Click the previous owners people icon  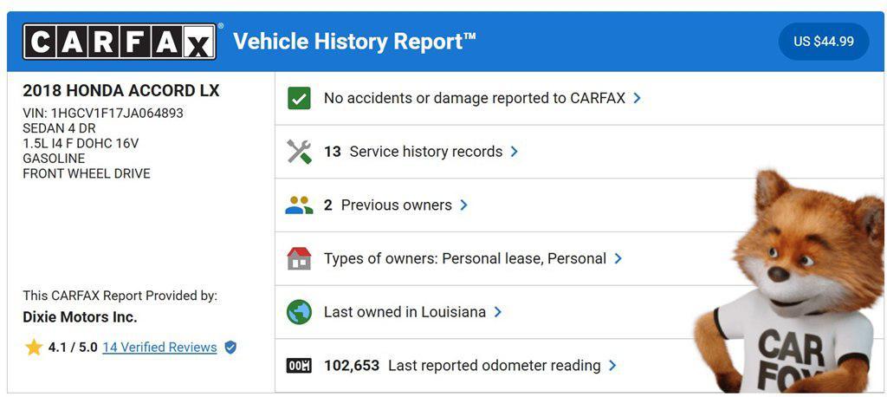299,205
